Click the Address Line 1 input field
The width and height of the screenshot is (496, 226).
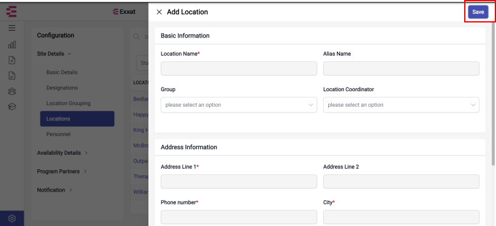click(239, 182)
